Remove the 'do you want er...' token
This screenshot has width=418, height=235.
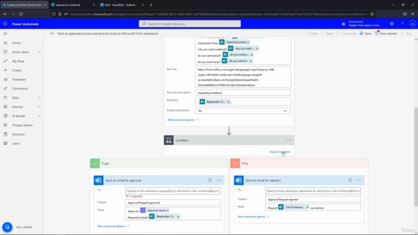coord(251,61)
